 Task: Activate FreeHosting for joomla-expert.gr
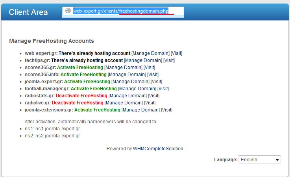tap(87, 82)
